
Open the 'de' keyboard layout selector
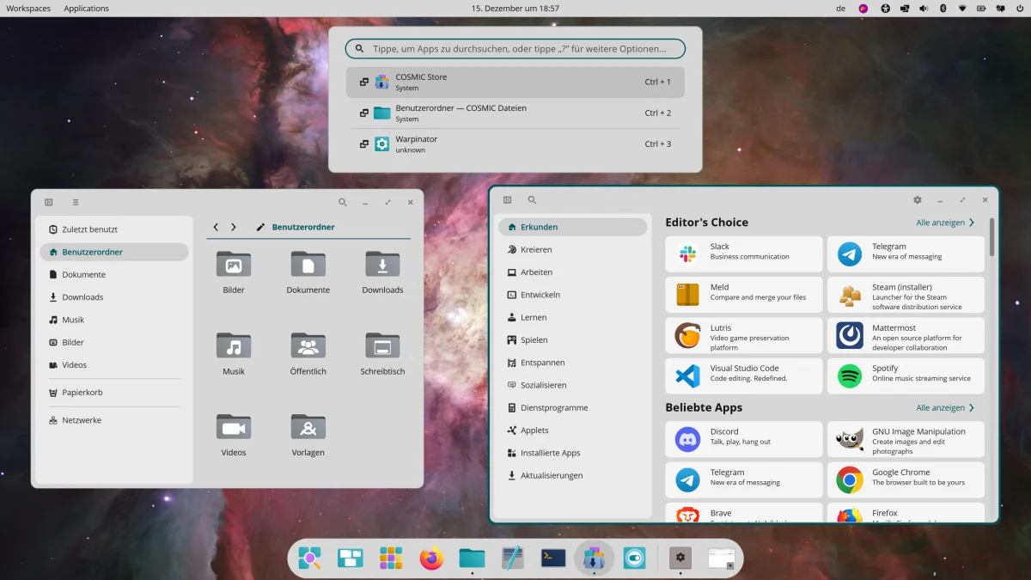pos(840,9)
